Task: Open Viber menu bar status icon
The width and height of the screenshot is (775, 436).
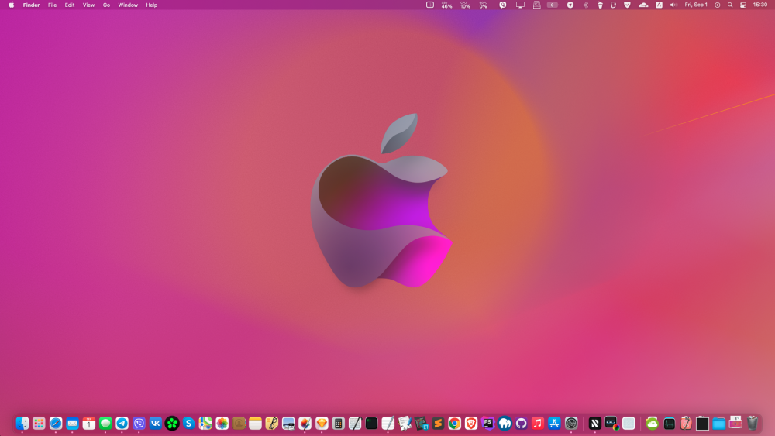Action: click(503, 5)
